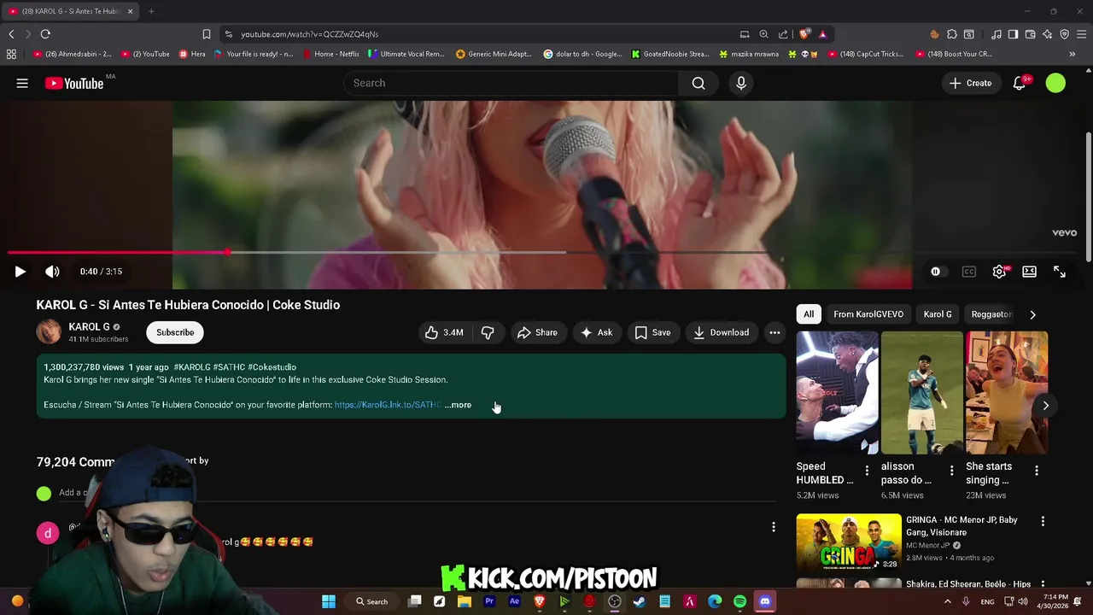Show hidden bookmarks with double chevron
The image size is (1093, 615).
click(x=1073, y=54)
